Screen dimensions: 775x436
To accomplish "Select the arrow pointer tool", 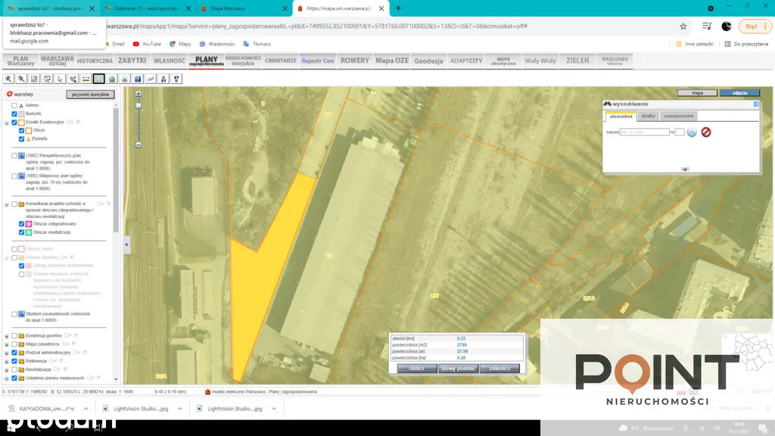I will [x=60, y=79].
